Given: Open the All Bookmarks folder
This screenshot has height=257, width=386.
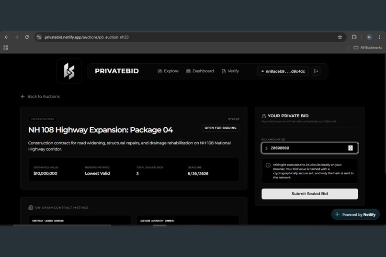Looking at the screenshot, I should 368,47.
